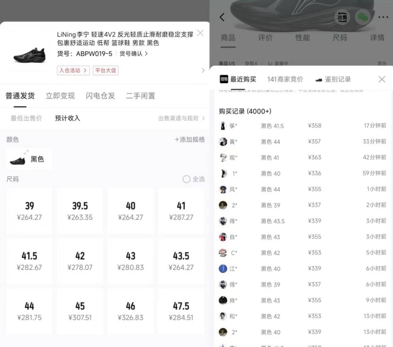
Task: Open the 详情 tab
Action: click(x=377, y=38)
